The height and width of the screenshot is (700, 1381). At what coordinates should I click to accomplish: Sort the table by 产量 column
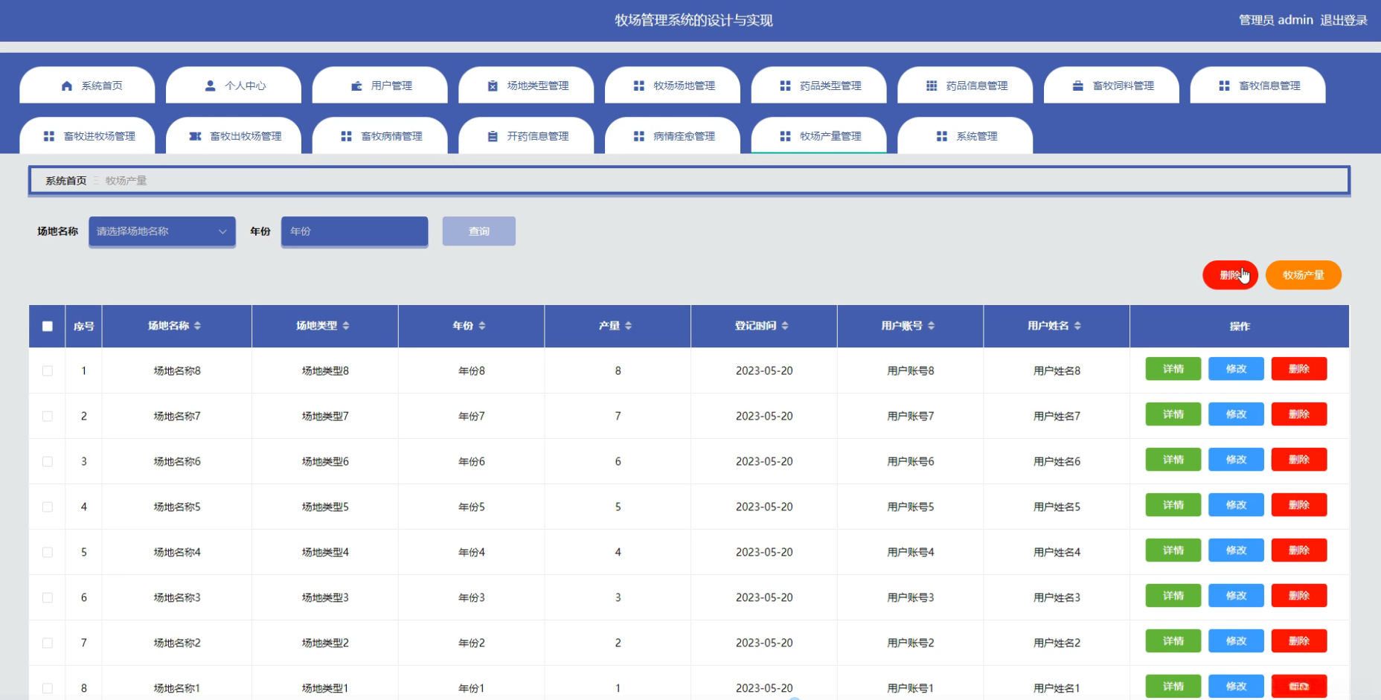tap(628, 326)
